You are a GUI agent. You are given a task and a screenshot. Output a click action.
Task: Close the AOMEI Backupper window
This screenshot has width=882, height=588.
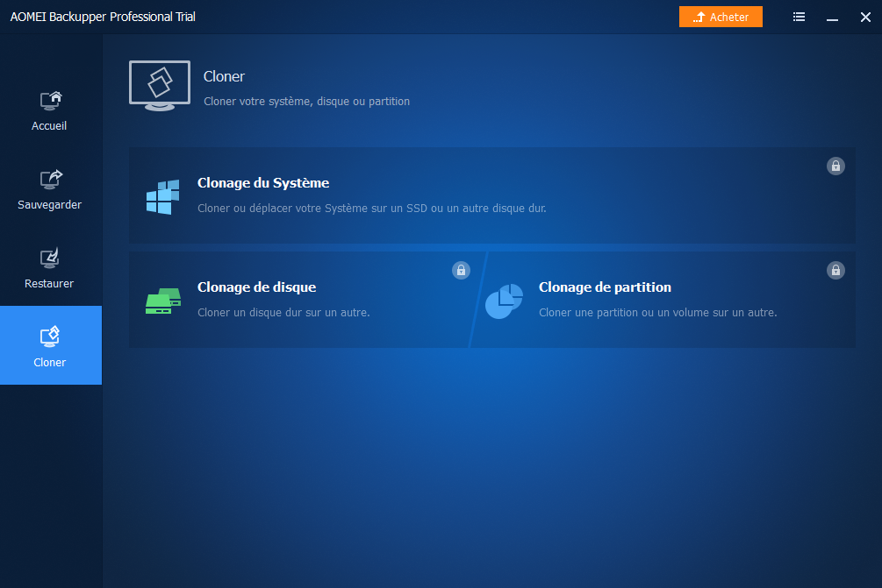click(x=865, y=17)
